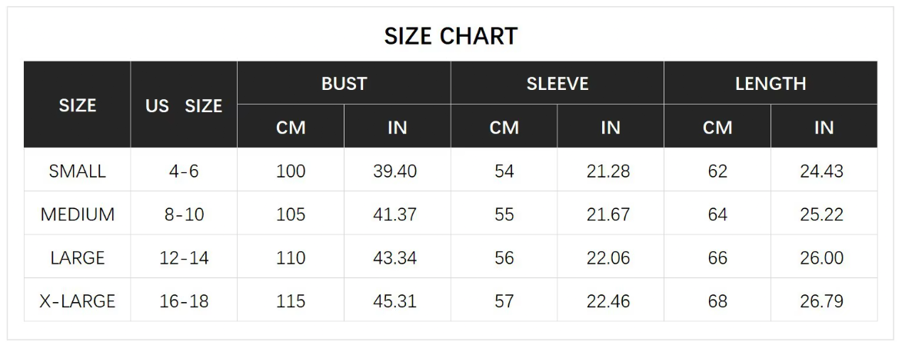Click the 45.31 bust inches value

point(394,300)
